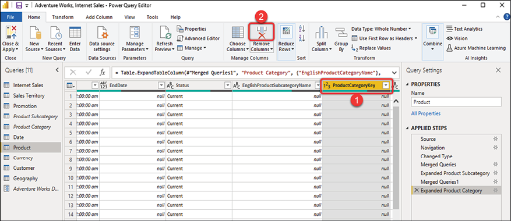Image resolution: width=511 pixels, height=221 pixels.
Task: Click Use First Row as Headers
Action: [385, 38]
